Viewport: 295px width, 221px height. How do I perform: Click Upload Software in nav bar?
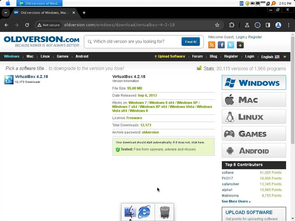click(x=170, y=56)
